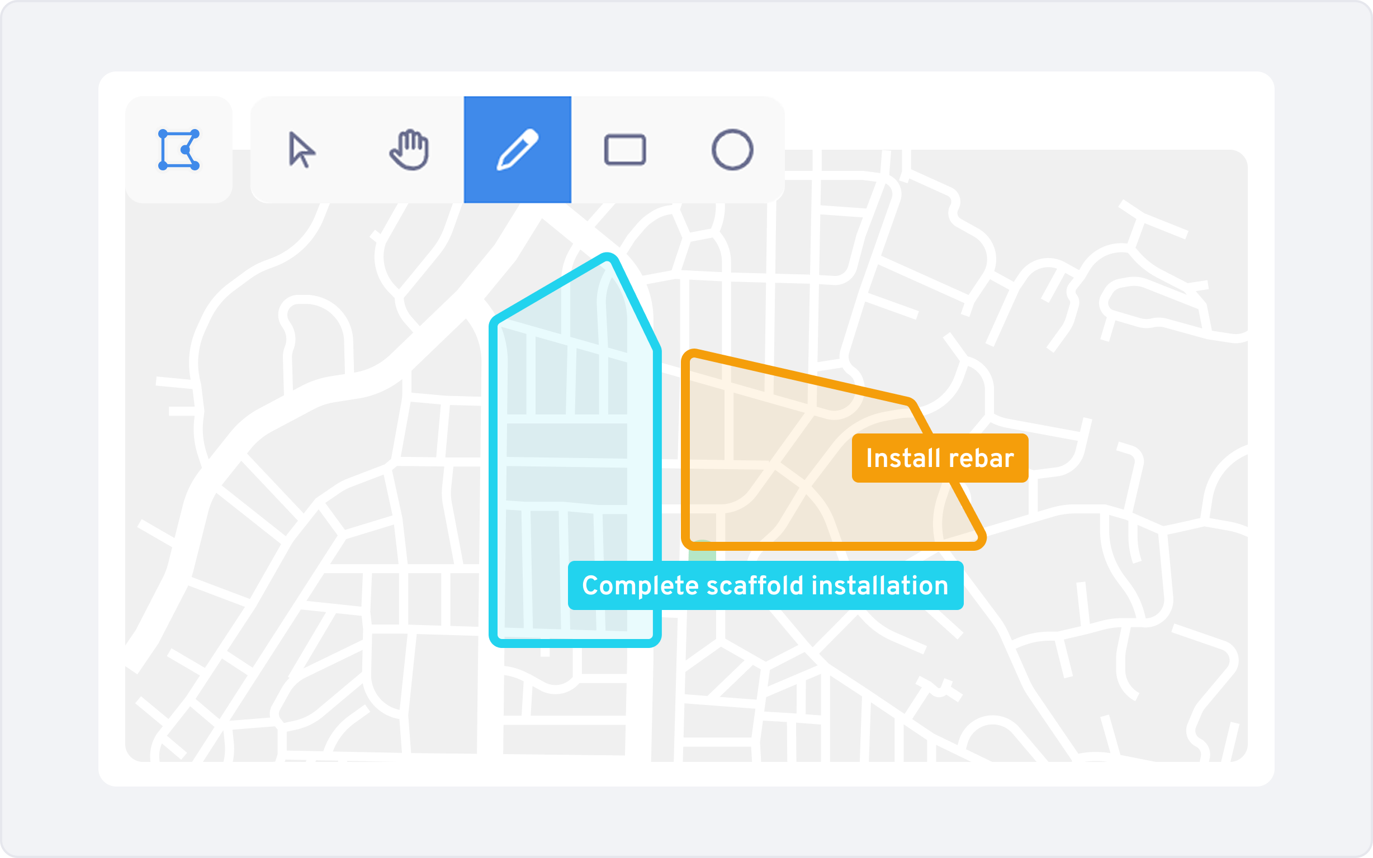Click the Complete scaffold installation label
1373x858 pixels.
pyautogui.click(x=765, y=585)
